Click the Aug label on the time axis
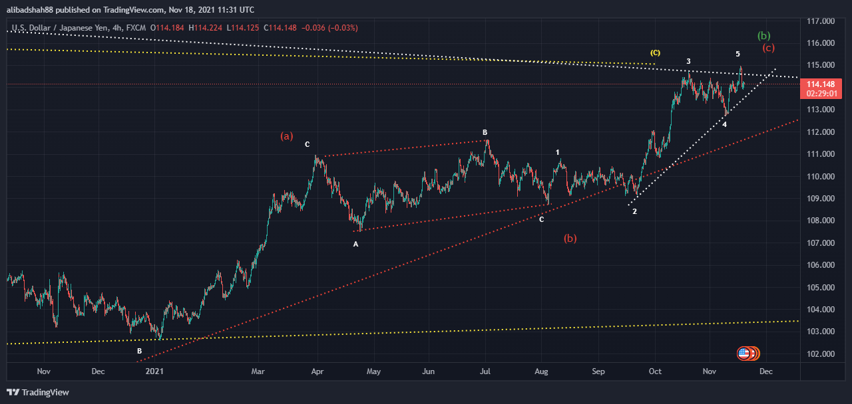 pyautogui.click(x=542, y=372)
